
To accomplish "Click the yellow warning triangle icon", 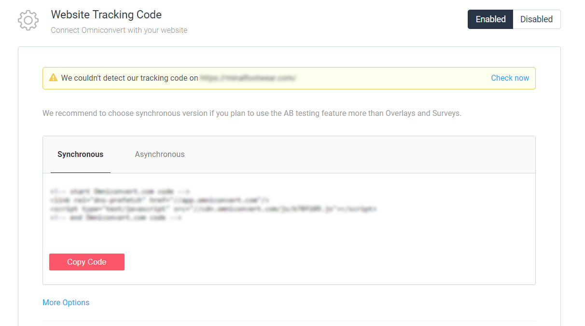I will [x=53, y=78].
